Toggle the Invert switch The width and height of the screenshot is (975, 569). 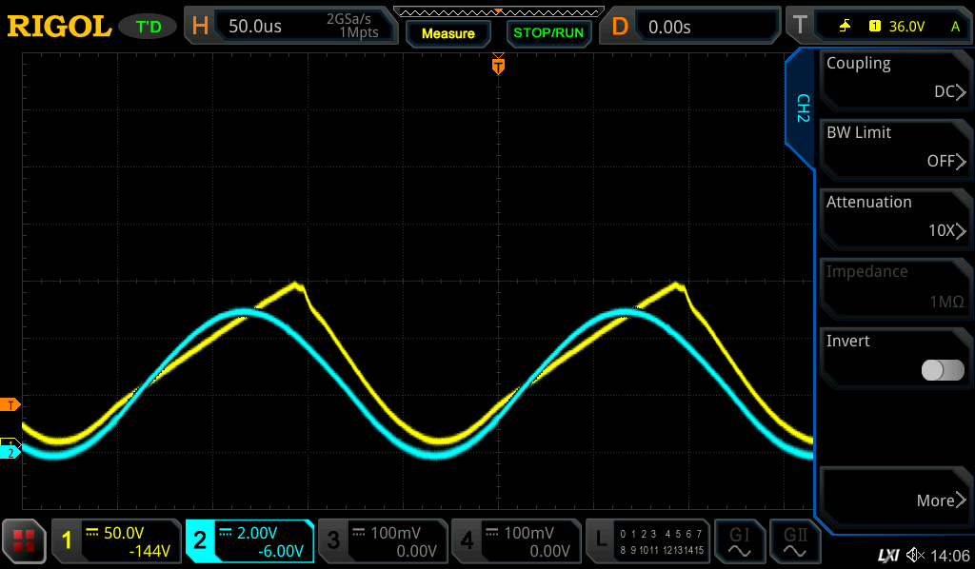[x=943, y=369]
